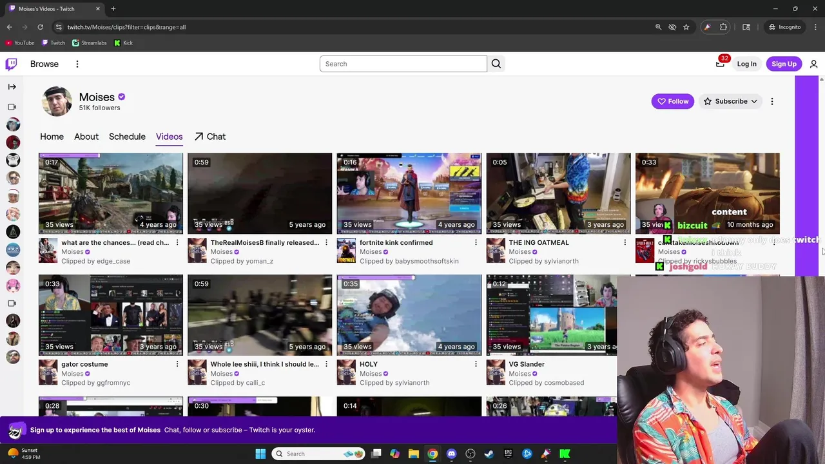Play the 'what are the chances' clip thumbnail
Screen dimensions: 825x464
110,193
